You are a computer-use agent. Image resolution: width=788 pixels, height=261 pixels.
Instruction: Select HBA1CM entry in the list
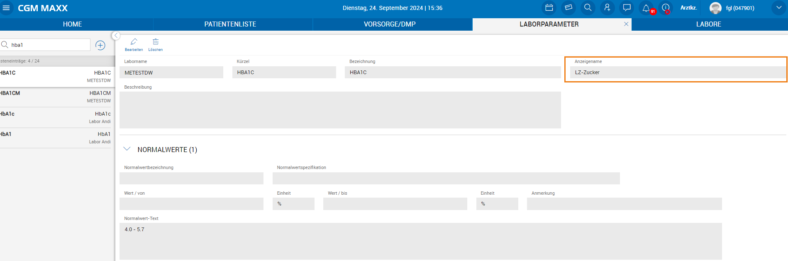point(56,97)
